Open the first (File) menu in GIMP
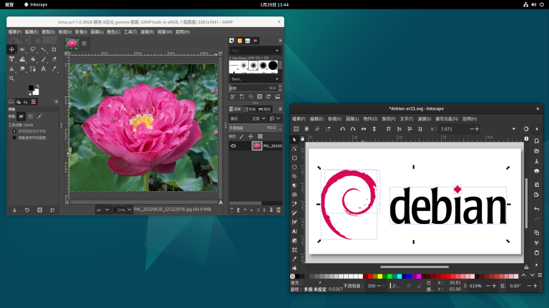The height and width of the screenshot is (308, 549). pos(15,32)
